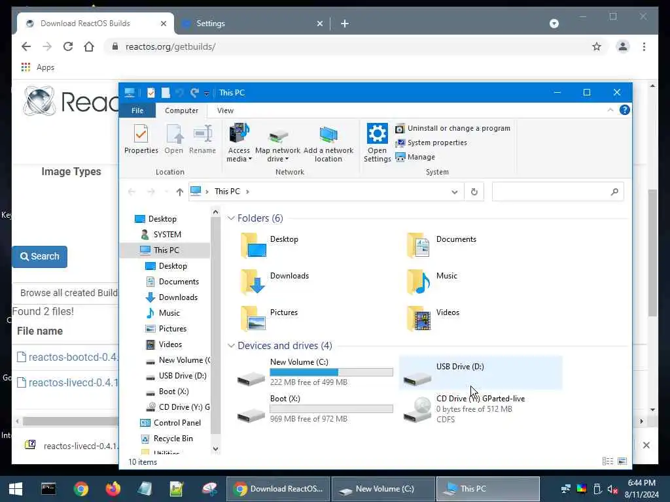Select the New Volume (C:) drive
670x502 pixels.
(315, 372)
